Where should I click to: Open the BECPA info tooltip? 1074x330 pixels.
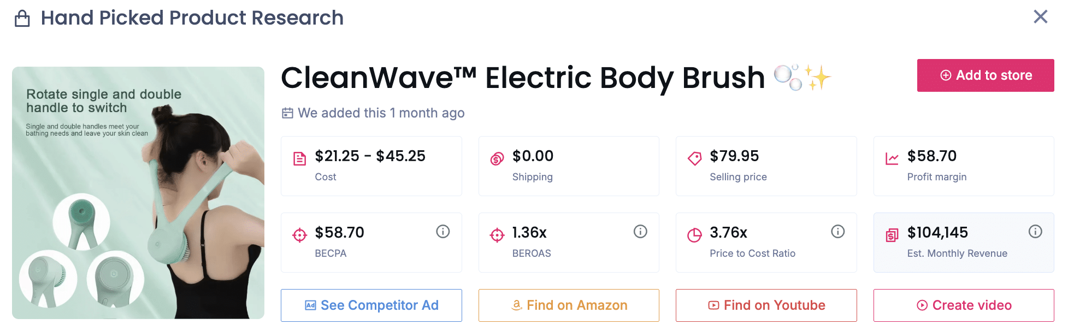click(x=442, y=231)
